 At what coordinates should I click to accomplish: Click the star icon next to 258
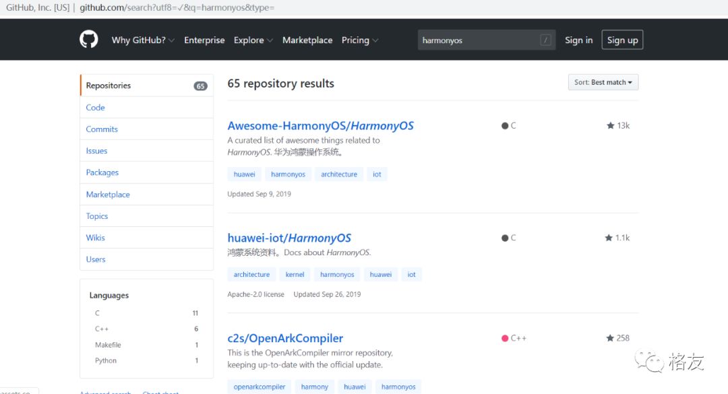(610, 338)
